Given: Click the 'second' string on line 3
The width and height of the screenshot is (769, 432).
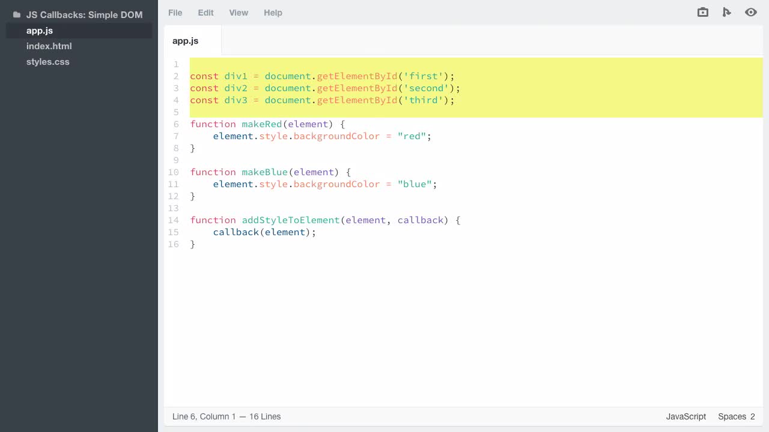Looking at the screenshot, I should 427,88.
